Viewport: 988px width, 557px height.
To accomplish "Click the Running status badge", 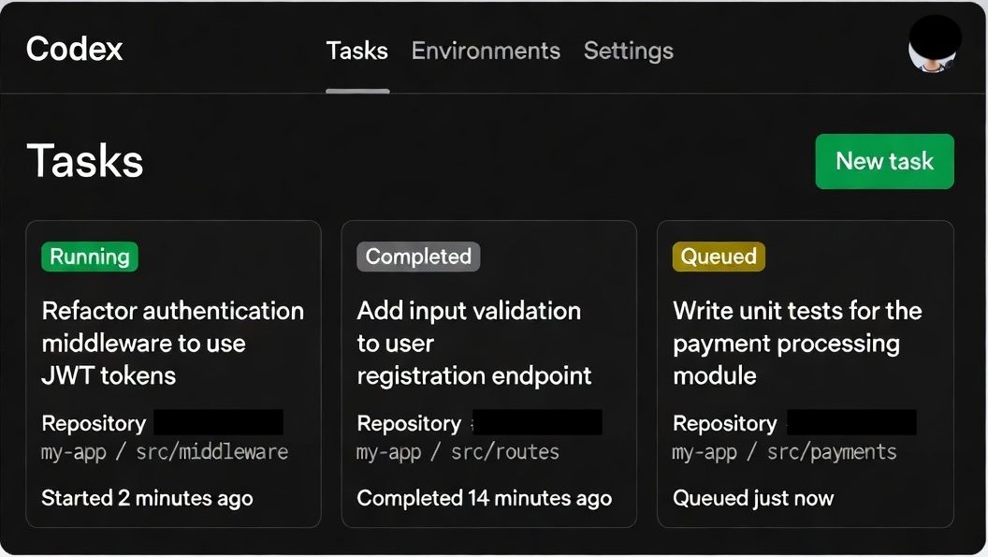I will point(89,256).
